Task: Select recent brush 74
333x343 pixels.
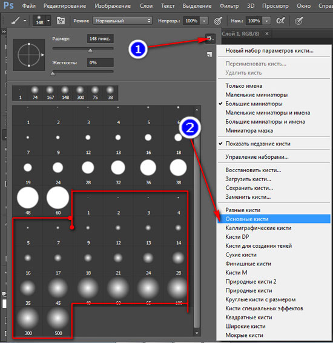Action: click(x=35, y=93)
